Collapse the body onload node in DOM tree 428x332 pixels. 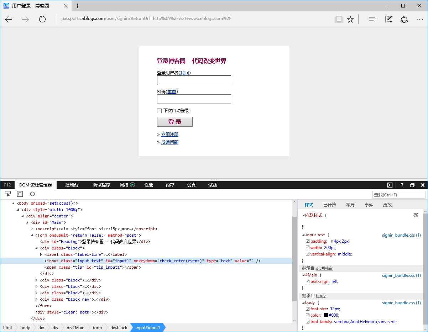(13, 203)
